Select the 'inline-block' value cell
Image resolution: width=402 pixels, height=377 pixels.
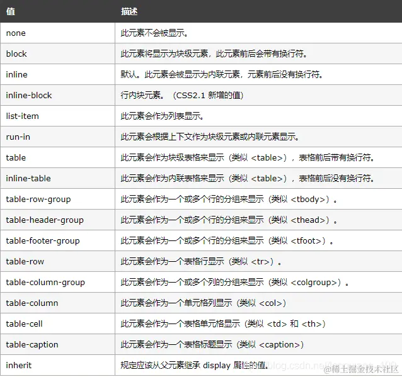click(58, 95)
